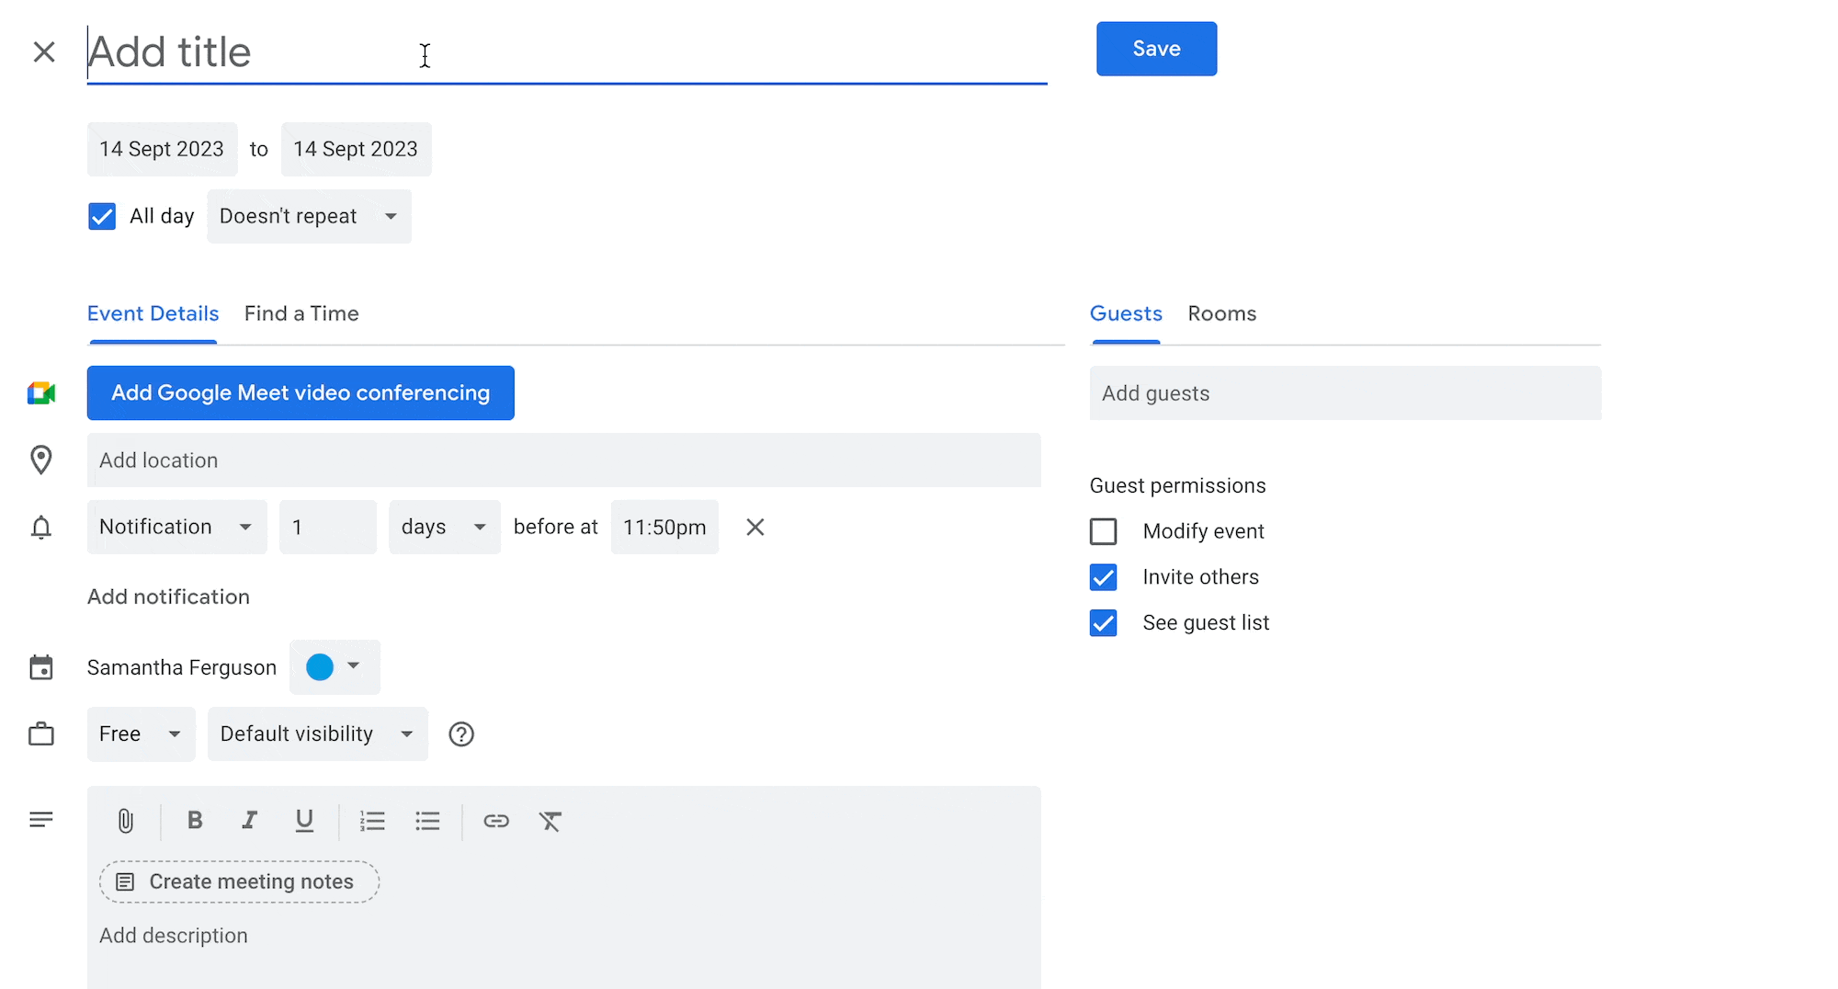Image resolution: width=1838 pixels, height=989 pixels.
Task: Click the Add guests input field
Action: 1344,393
